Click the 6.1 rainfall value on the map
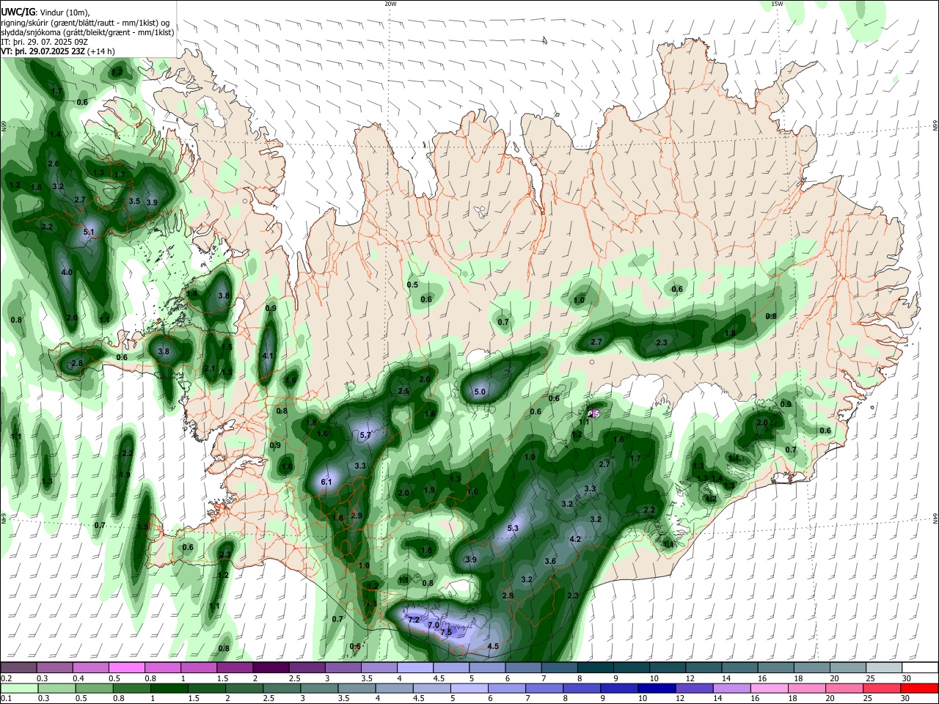Screen dimensions: 939x704 pyautogui.click(x=327, y=482)
